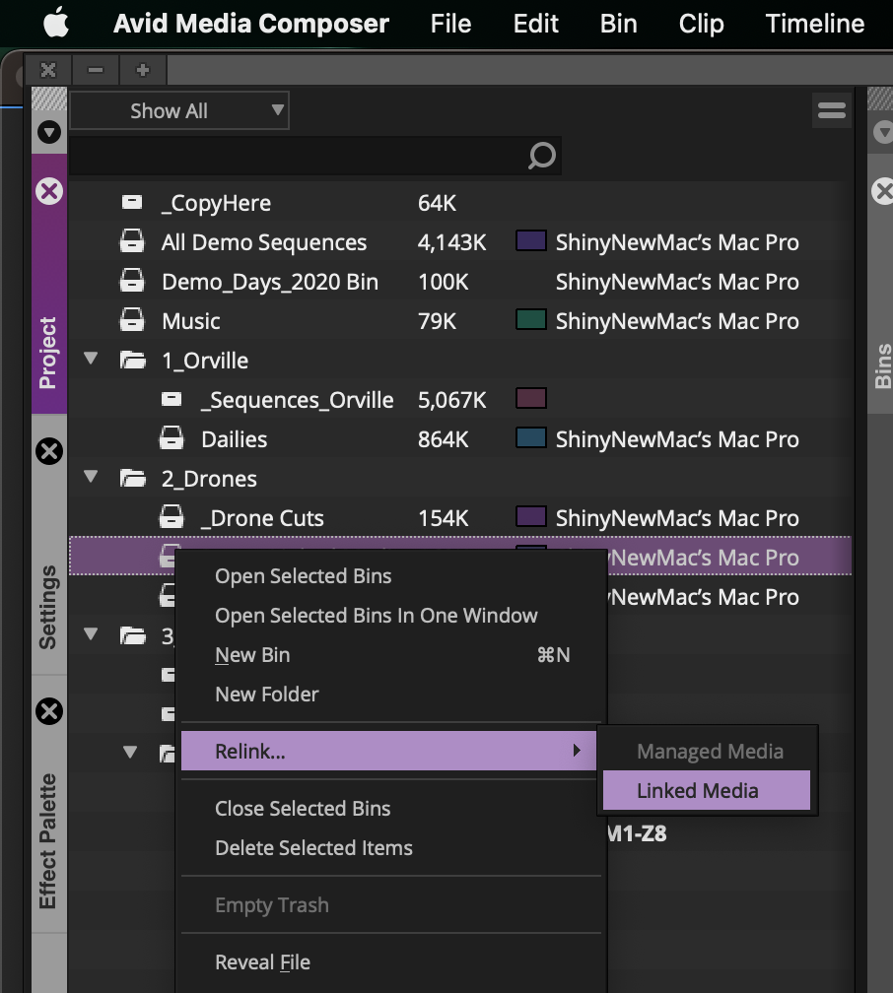Click the folder icon for 2_Drones
893x993 pixels.
pyautogui.click(x=133, y=478)
